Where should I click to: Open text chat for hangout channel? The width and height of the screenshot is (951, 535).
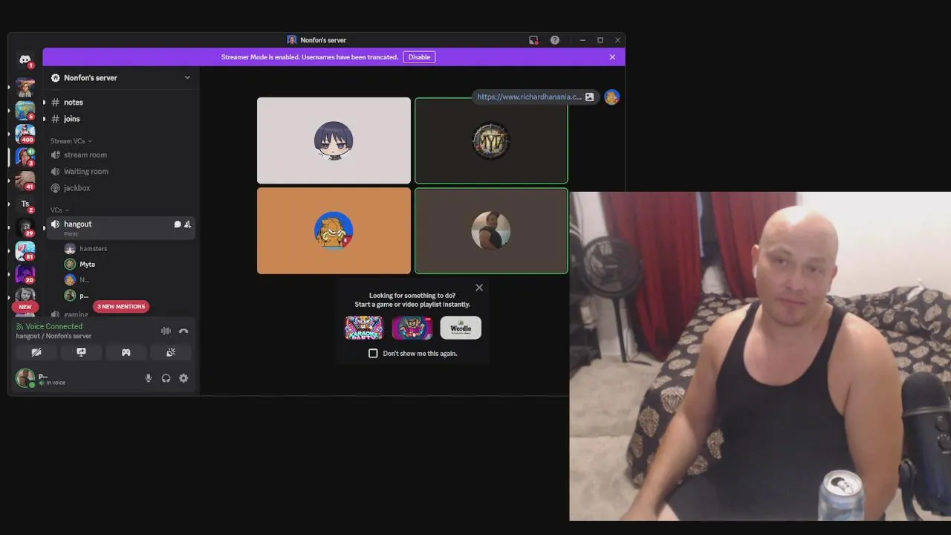click(177, 224)
